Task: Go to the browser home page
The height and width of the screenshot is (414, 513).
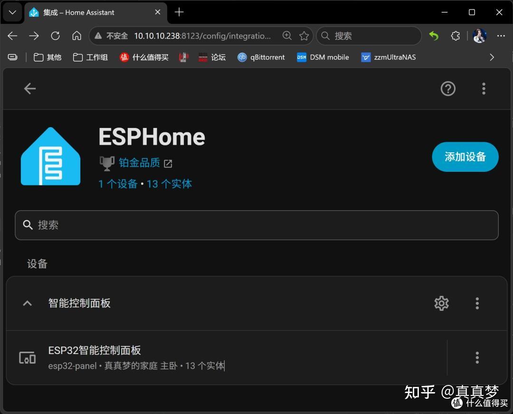Action: [76, 36]
